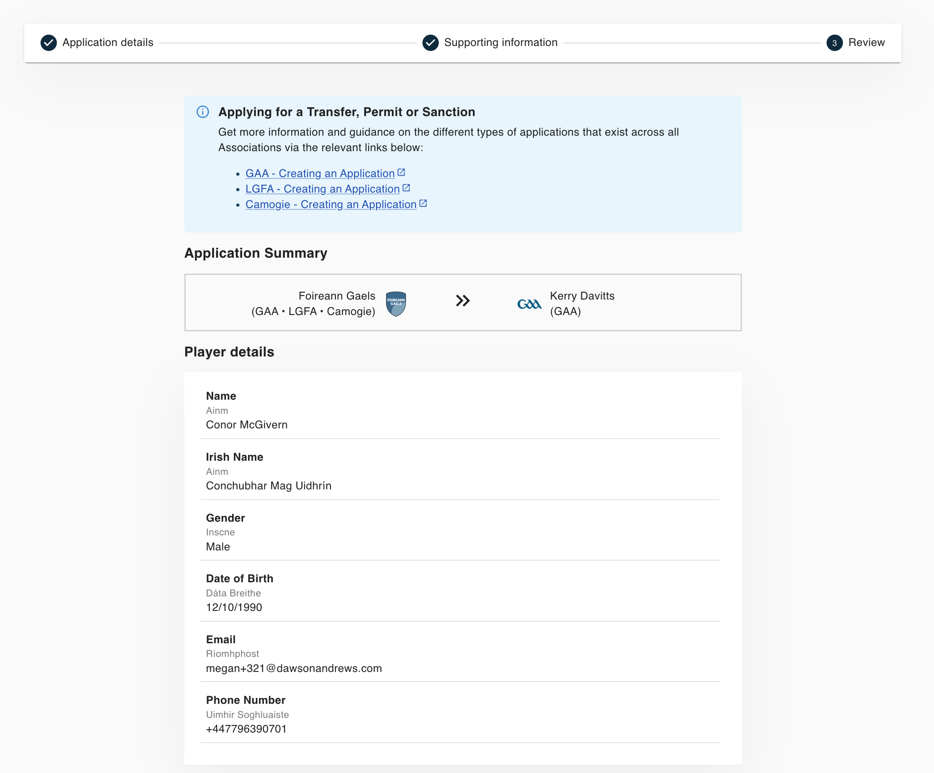Click the 'Date of Birth' field label
This screenshot has width=934, height=773.
(239, 579)
